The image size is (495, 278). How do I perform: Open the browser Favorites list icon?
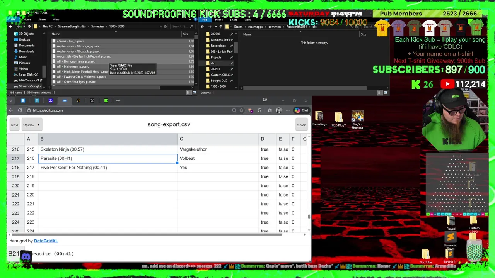point(270,110)
